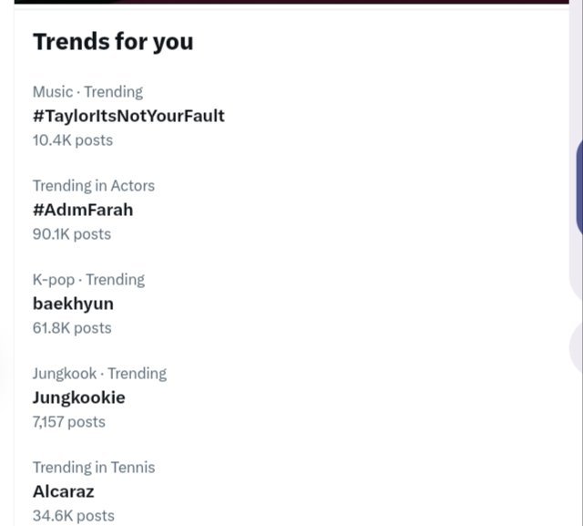Click the 'Jungkook · Trending' label
Viewport: 583px width, 526px height.
pos(99,373)
